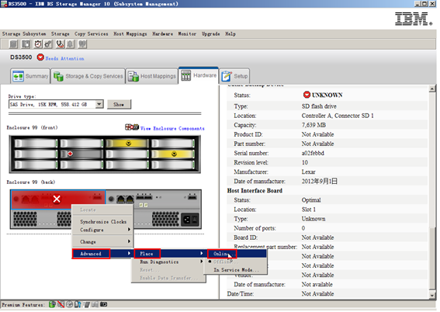The image size is (440, 312).
Task: Expand the Run Diagnostics submenu
Action: click(169, 262)
